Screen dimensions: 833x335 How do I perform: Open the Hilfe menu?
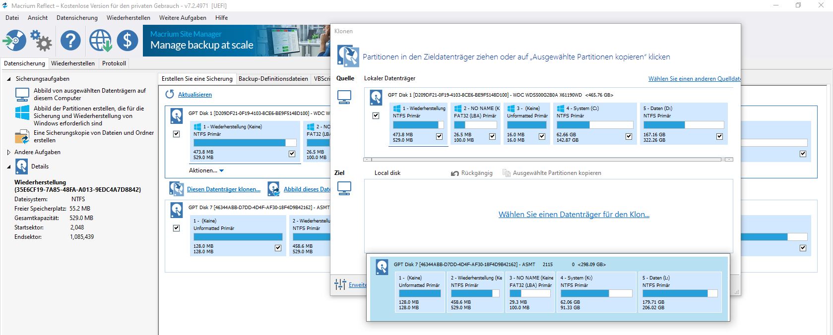(222, 18)
